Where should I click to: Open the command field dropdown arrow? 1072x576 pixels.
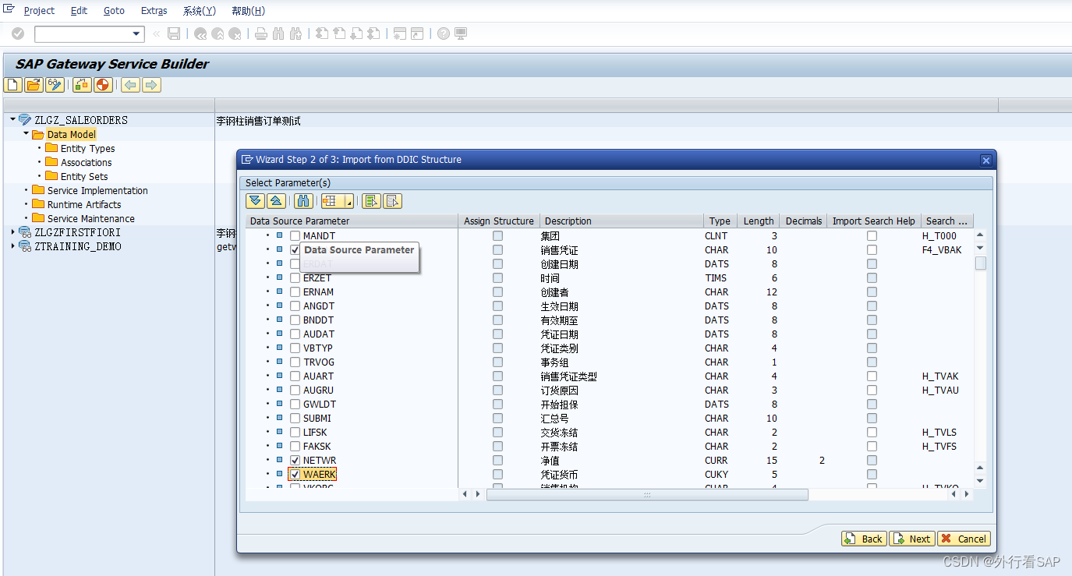(137, 34)
